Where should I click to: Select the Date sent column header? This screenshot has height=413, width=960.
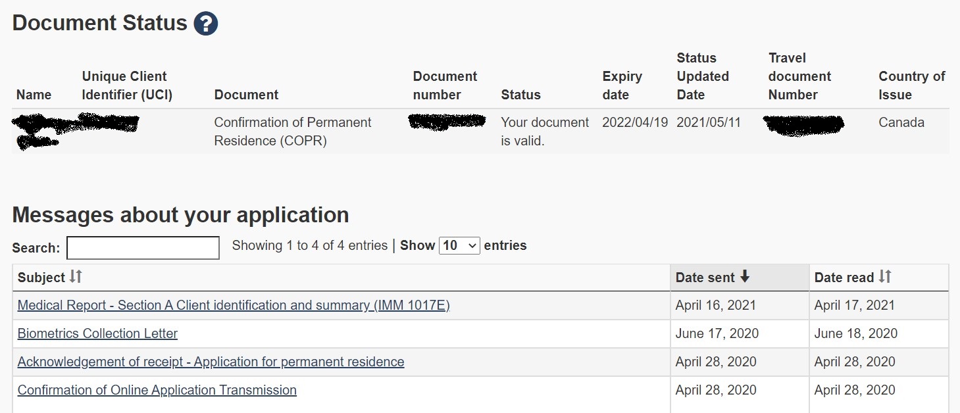(x=740, y=278)
